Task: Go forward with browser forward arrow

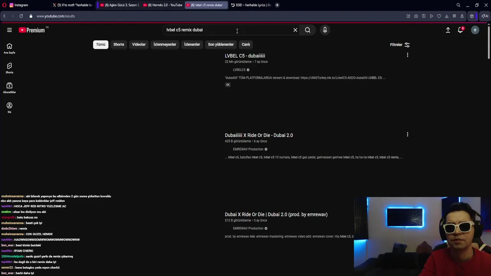Action: click(x=12, y=16)
